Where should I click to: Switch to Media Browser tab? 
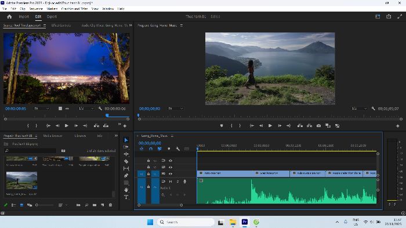coord(52,136)
